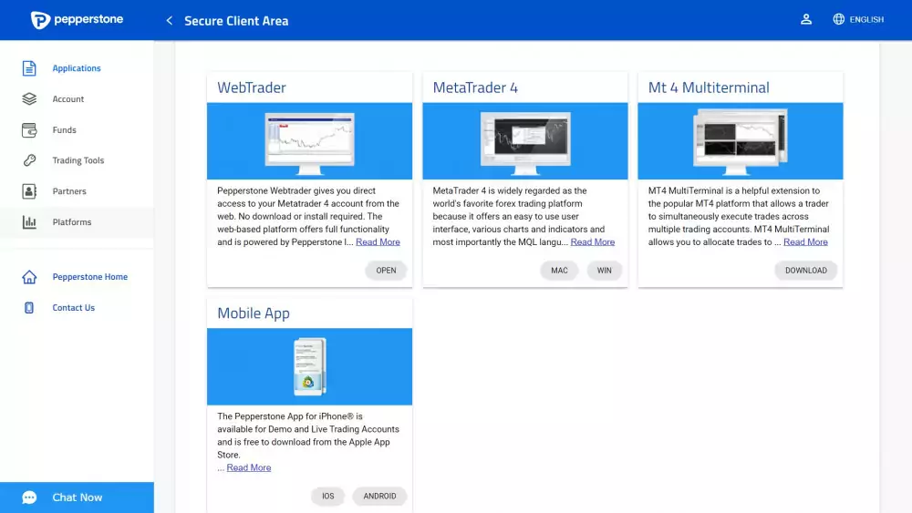
Task: Click the Pepperstone logo in the header
Action: click(77, 20)
